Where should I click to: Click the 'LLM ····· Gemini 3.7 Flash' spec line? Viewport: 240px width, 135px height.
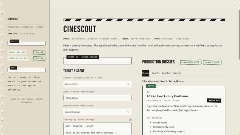24,77
